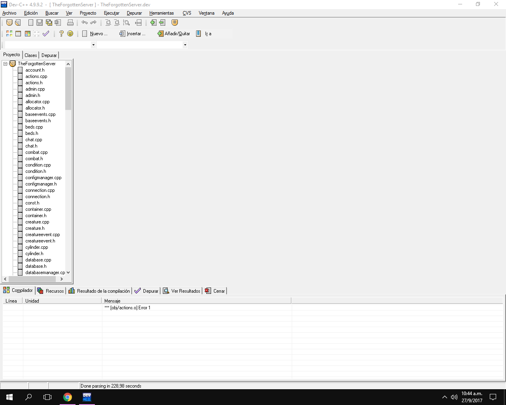Click the Insertar toolbar dropdown button

(x=132, y=34)
